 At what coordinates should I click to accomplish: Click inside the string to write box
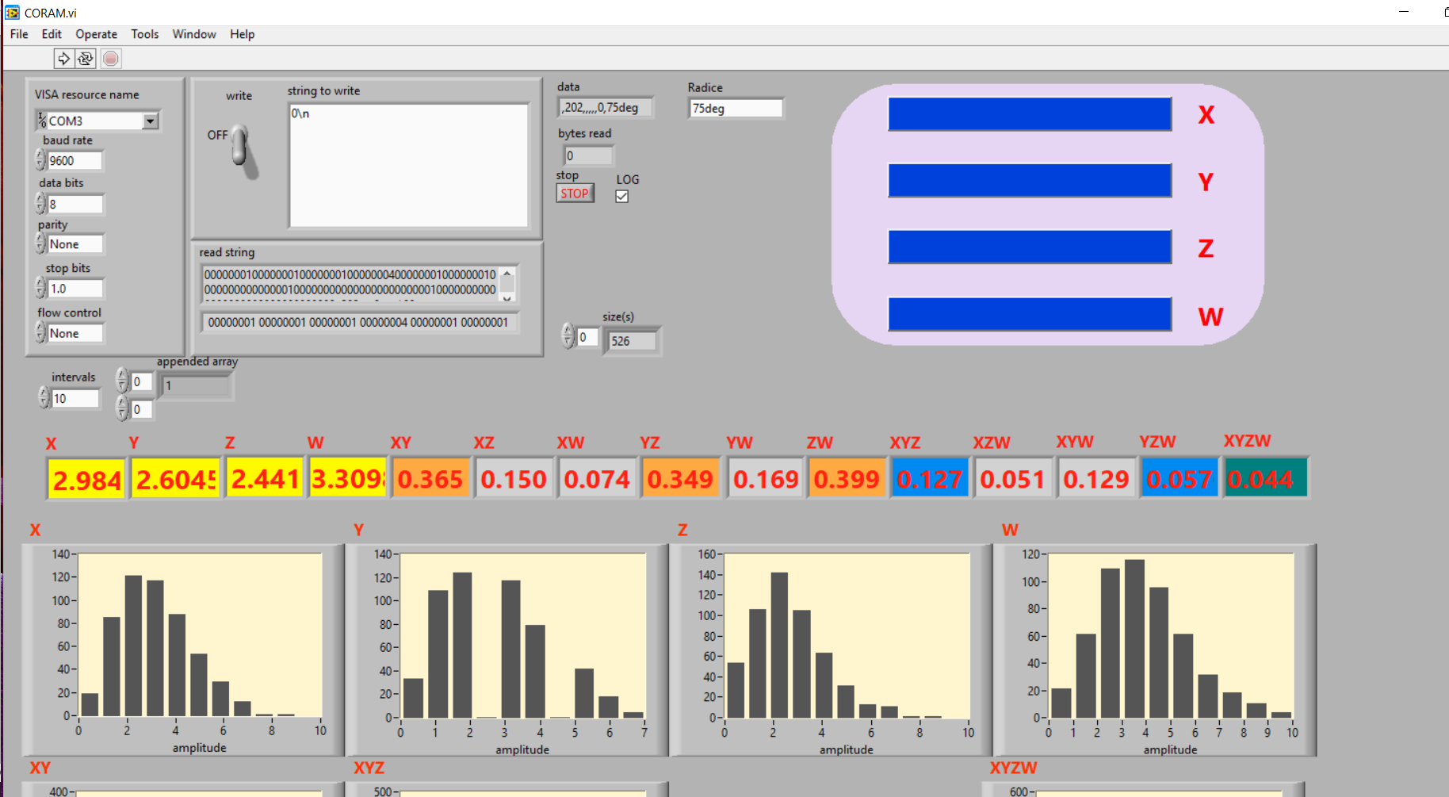pos(408,165)
